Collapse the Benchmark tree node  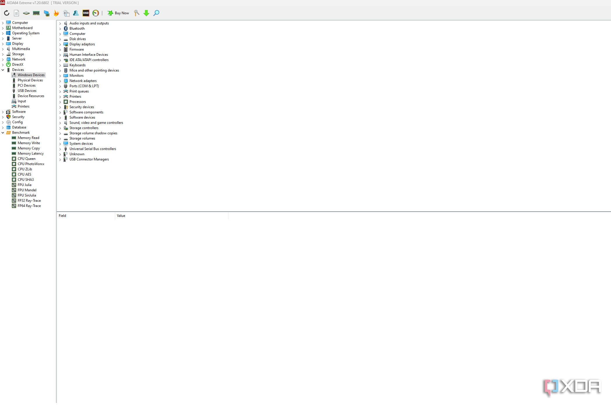tap(3, 133)
